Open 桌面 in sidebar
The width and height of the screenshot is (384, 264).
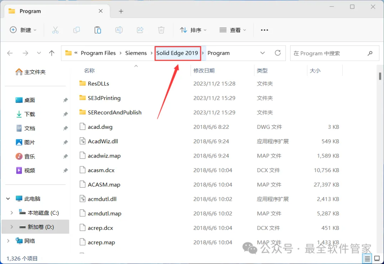tap(25, 100)
